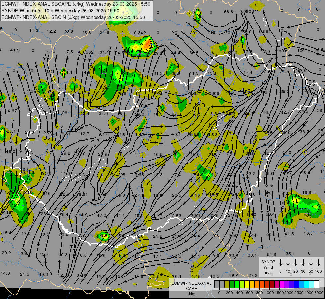The width and height of the screenshot is (325, 299).
Task: Click the 5 m/s wind arrow in SYNOP legend
Action: (280, 263)
